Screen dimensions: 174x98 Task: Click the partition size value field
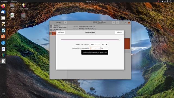coord(92,45)
